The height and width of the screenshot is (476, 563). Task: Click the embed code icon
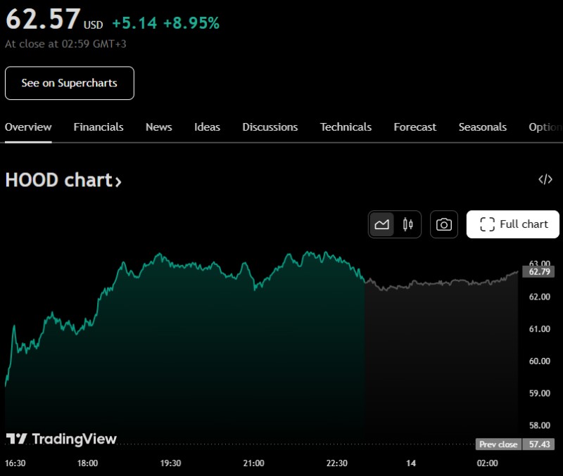[x=545, y=179]
